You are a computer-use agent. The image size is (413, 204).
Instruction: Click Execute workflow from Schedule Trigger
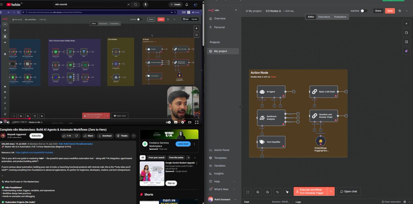coord(311,192)
